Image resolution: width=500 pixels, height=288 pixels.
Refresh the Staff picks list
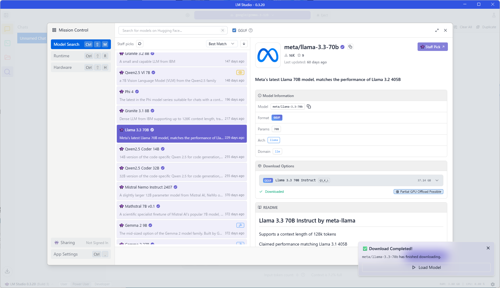tap(140, 44)
